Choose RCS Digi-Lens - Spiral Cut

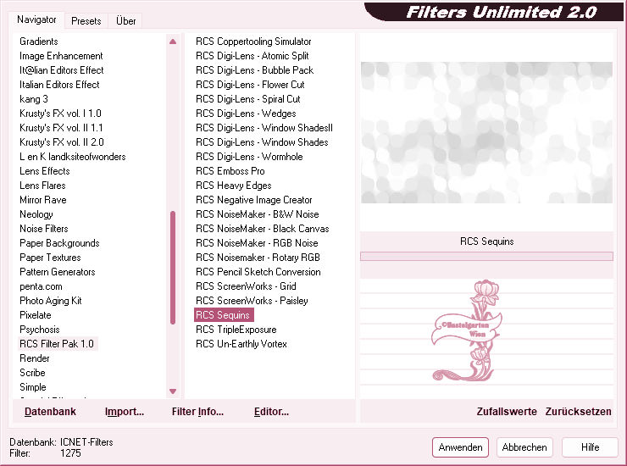(248, 99)
